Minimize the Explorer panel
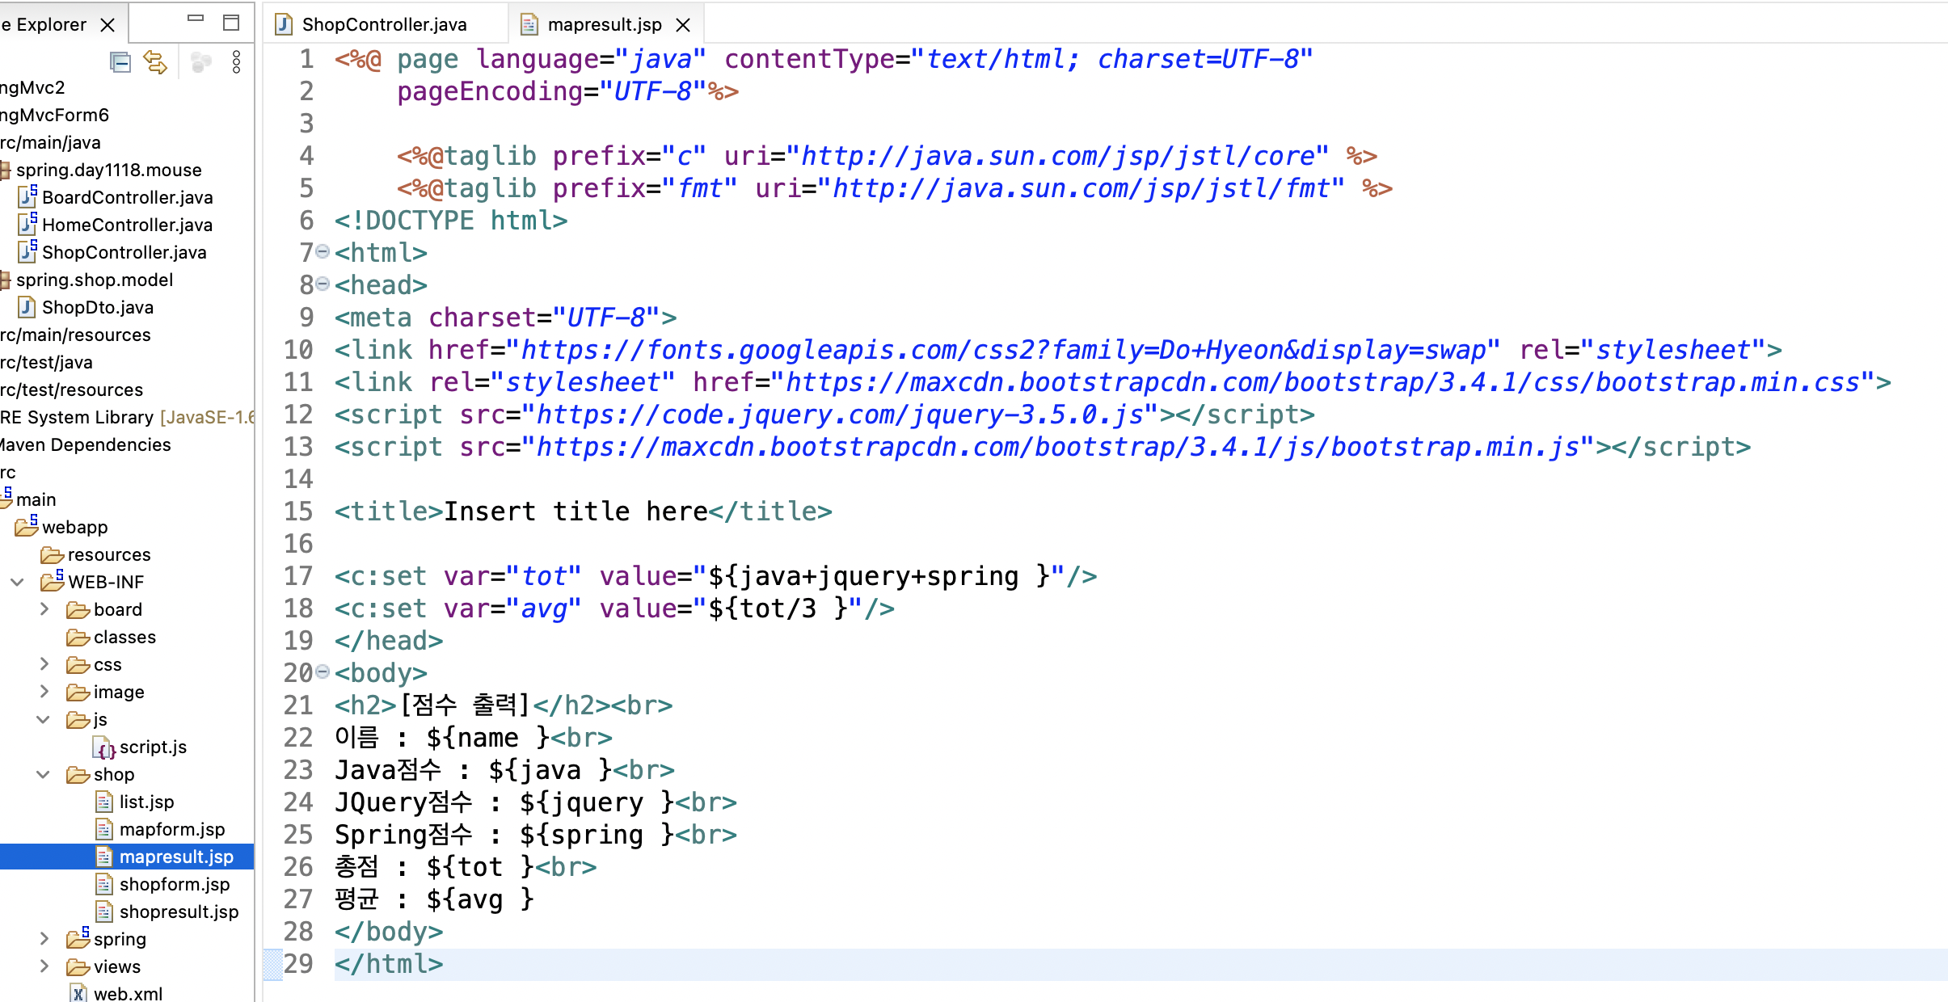The image size is (1948, 1002). pos(196,19)
